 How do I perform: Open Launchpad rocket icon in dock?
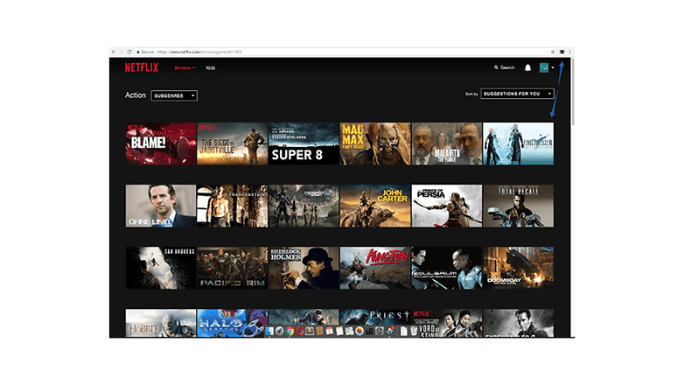click(x=280, y=331)
